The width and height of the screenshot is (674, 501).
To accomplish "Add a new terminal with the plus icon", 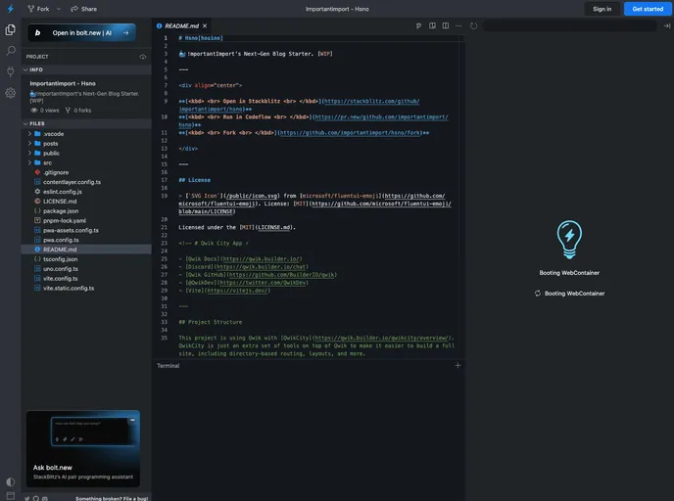I will click(x=457, y=365).
